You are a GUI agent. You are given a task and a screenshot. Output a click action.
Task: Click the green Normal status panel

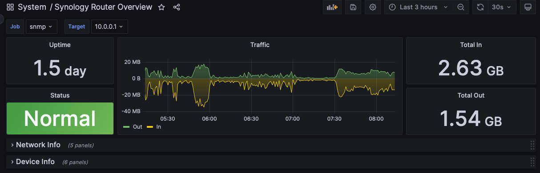[x=60, y=118]
